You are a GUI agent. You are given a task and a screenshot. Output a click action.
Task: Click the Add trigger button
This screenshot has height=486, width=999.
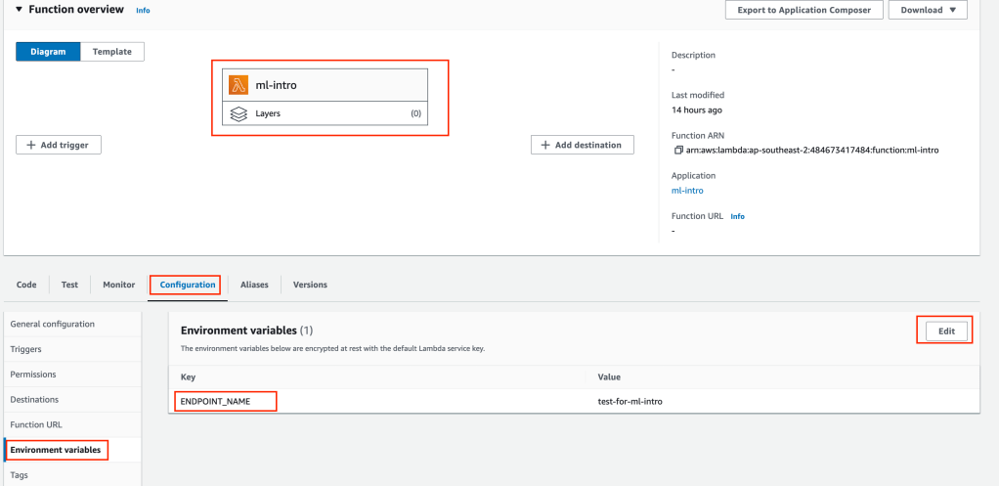59,145
